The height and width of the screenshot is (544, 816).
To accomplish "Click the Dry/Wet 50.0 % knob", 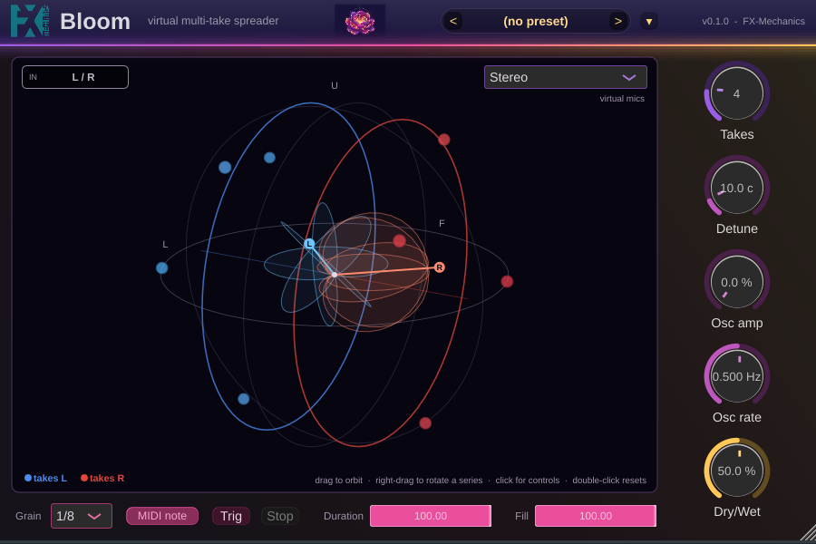I will tap(736, 471).
